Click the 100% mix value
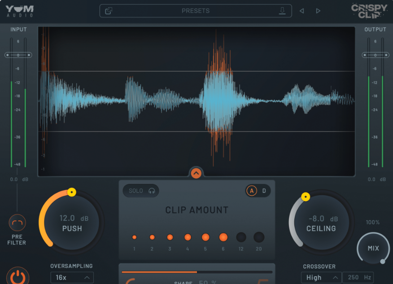This screenshot has width=393, height=284. coord(373,222)
